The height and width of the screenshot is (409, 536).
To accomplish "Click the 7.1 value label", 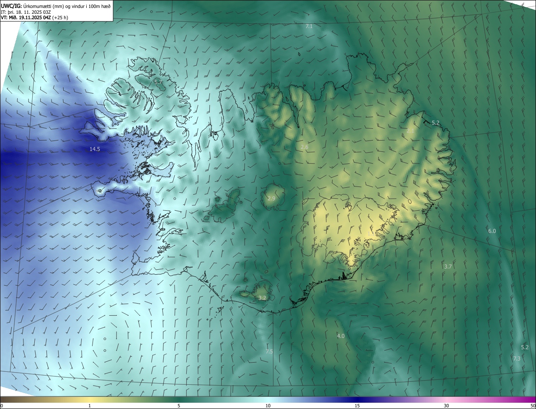I will [x=309, y=26].
